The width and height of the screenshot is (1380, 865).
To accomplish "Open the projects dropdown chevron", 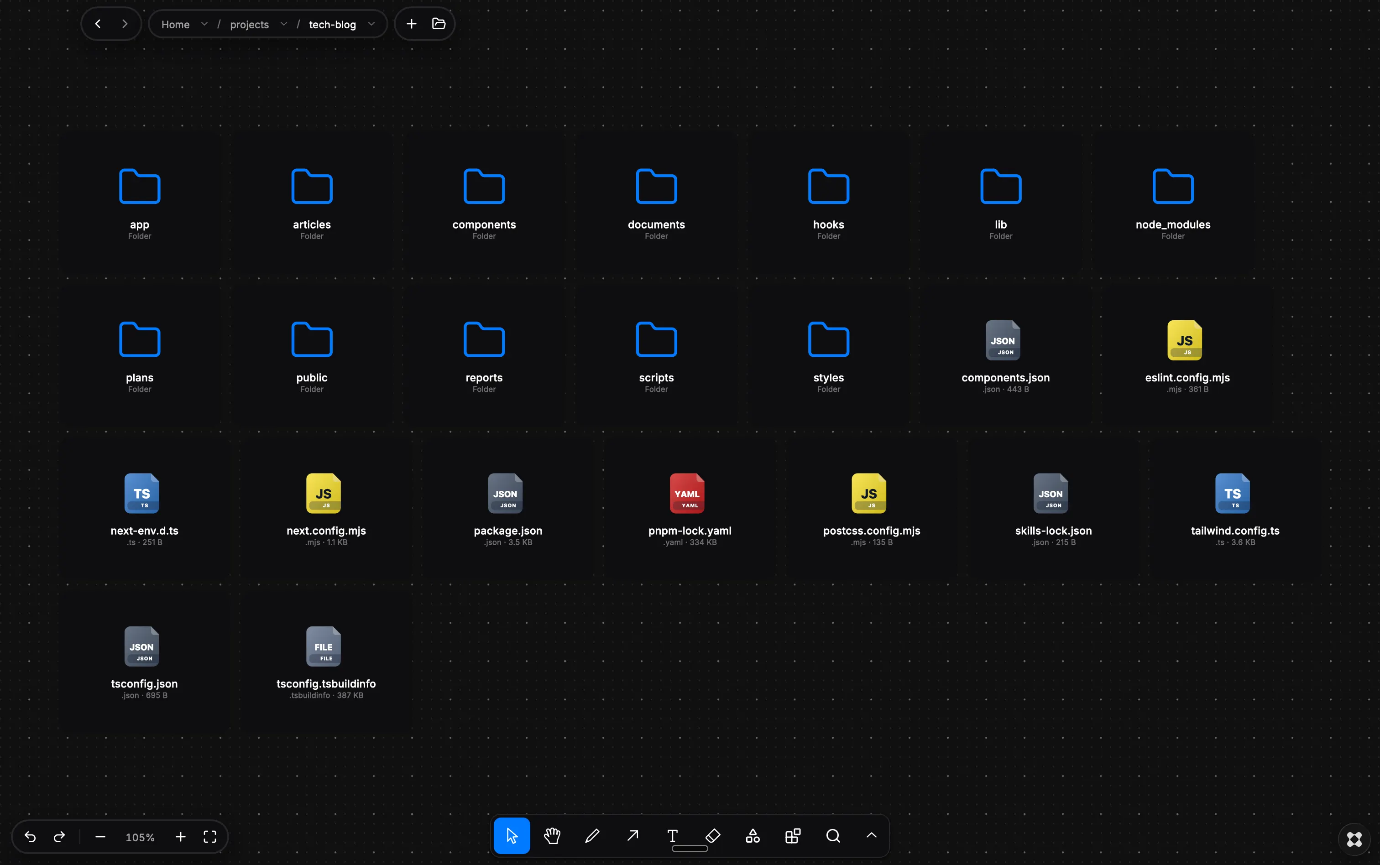I will pyautogui.click(x=284, y=24).
